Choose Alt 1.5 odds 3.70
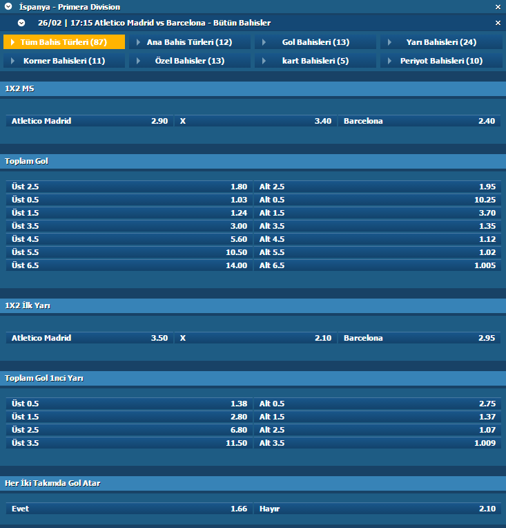 click(377, 213)
